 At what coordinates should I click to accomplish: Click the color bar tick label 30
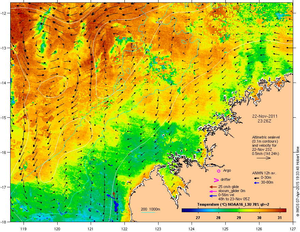[x=259, y=218]
